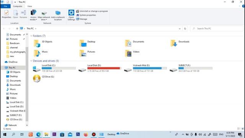Select Local Disk (D:) drive icon
Image resolution: width=245 pixels, height=138 pixels.
[x=82, y=70]
